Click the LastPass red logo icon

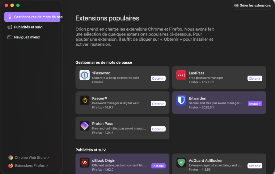coord(181,75)
